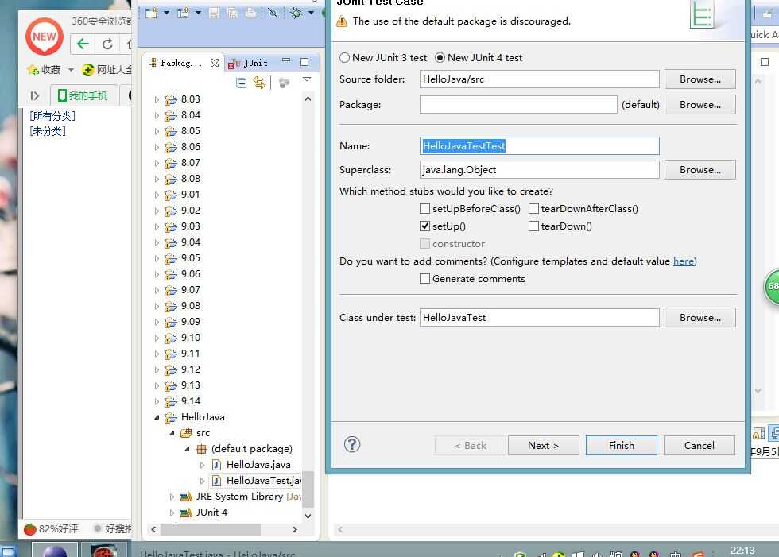The height and width of the screenshot is (557, 779).
Task: Click the Focus on working set icon
Action: [x=285, y=83]
